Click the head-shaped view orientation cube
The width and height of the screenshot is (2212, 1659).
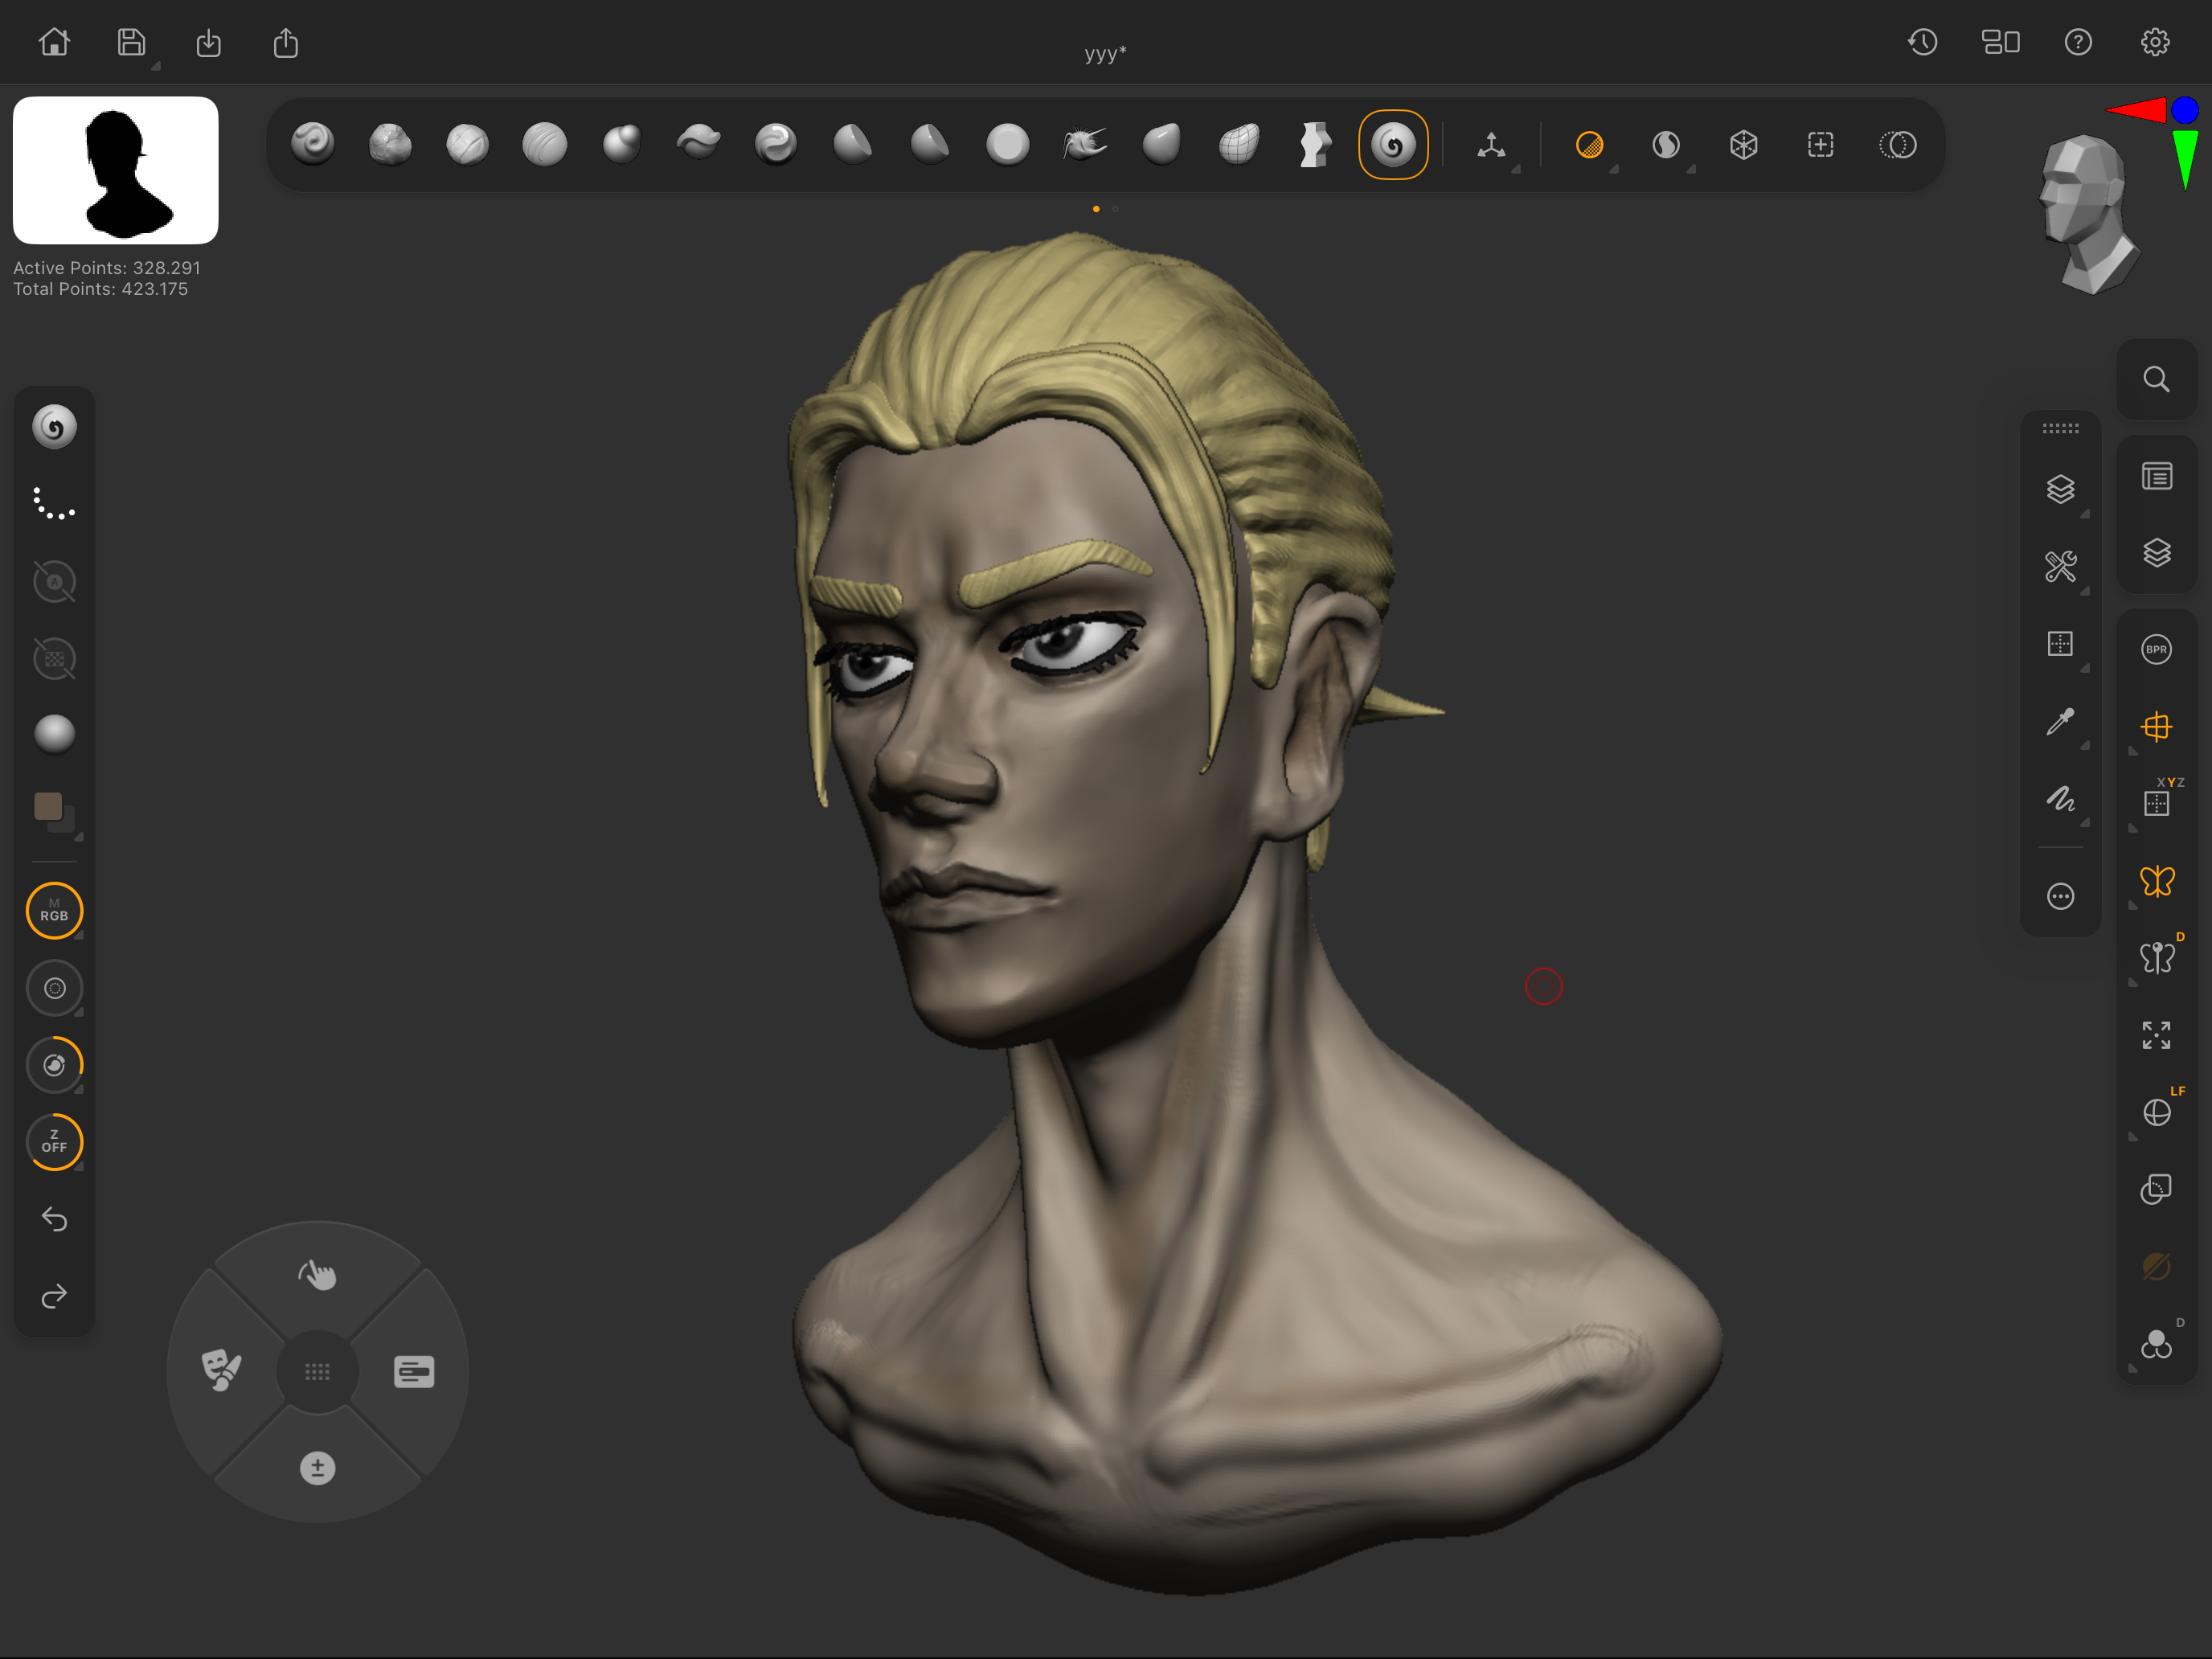(x=2088, y=214)
